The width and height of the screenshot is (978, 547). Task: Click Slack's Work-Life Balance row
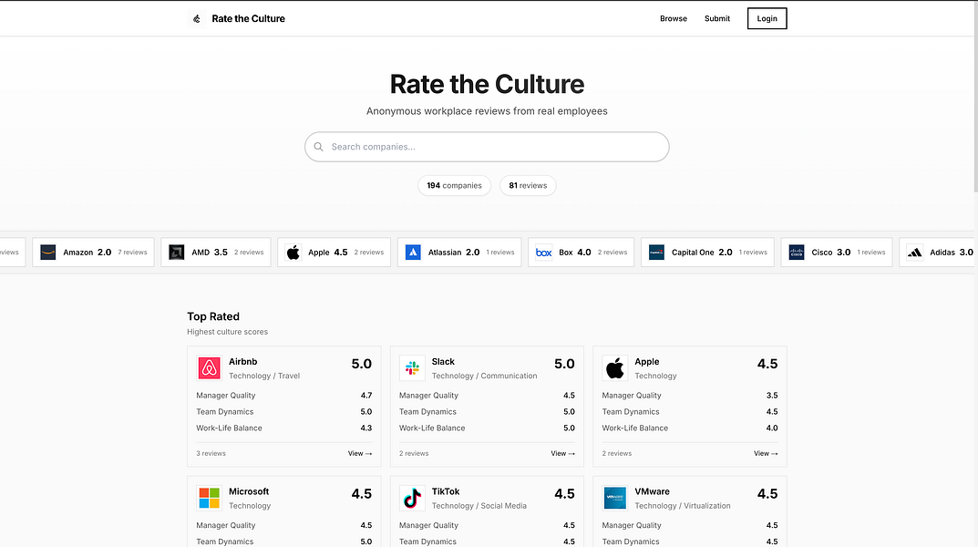(x=487, y=428)
